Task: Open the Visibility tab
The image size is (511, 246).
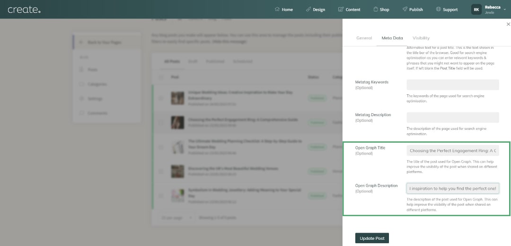Action: point(421,38)
